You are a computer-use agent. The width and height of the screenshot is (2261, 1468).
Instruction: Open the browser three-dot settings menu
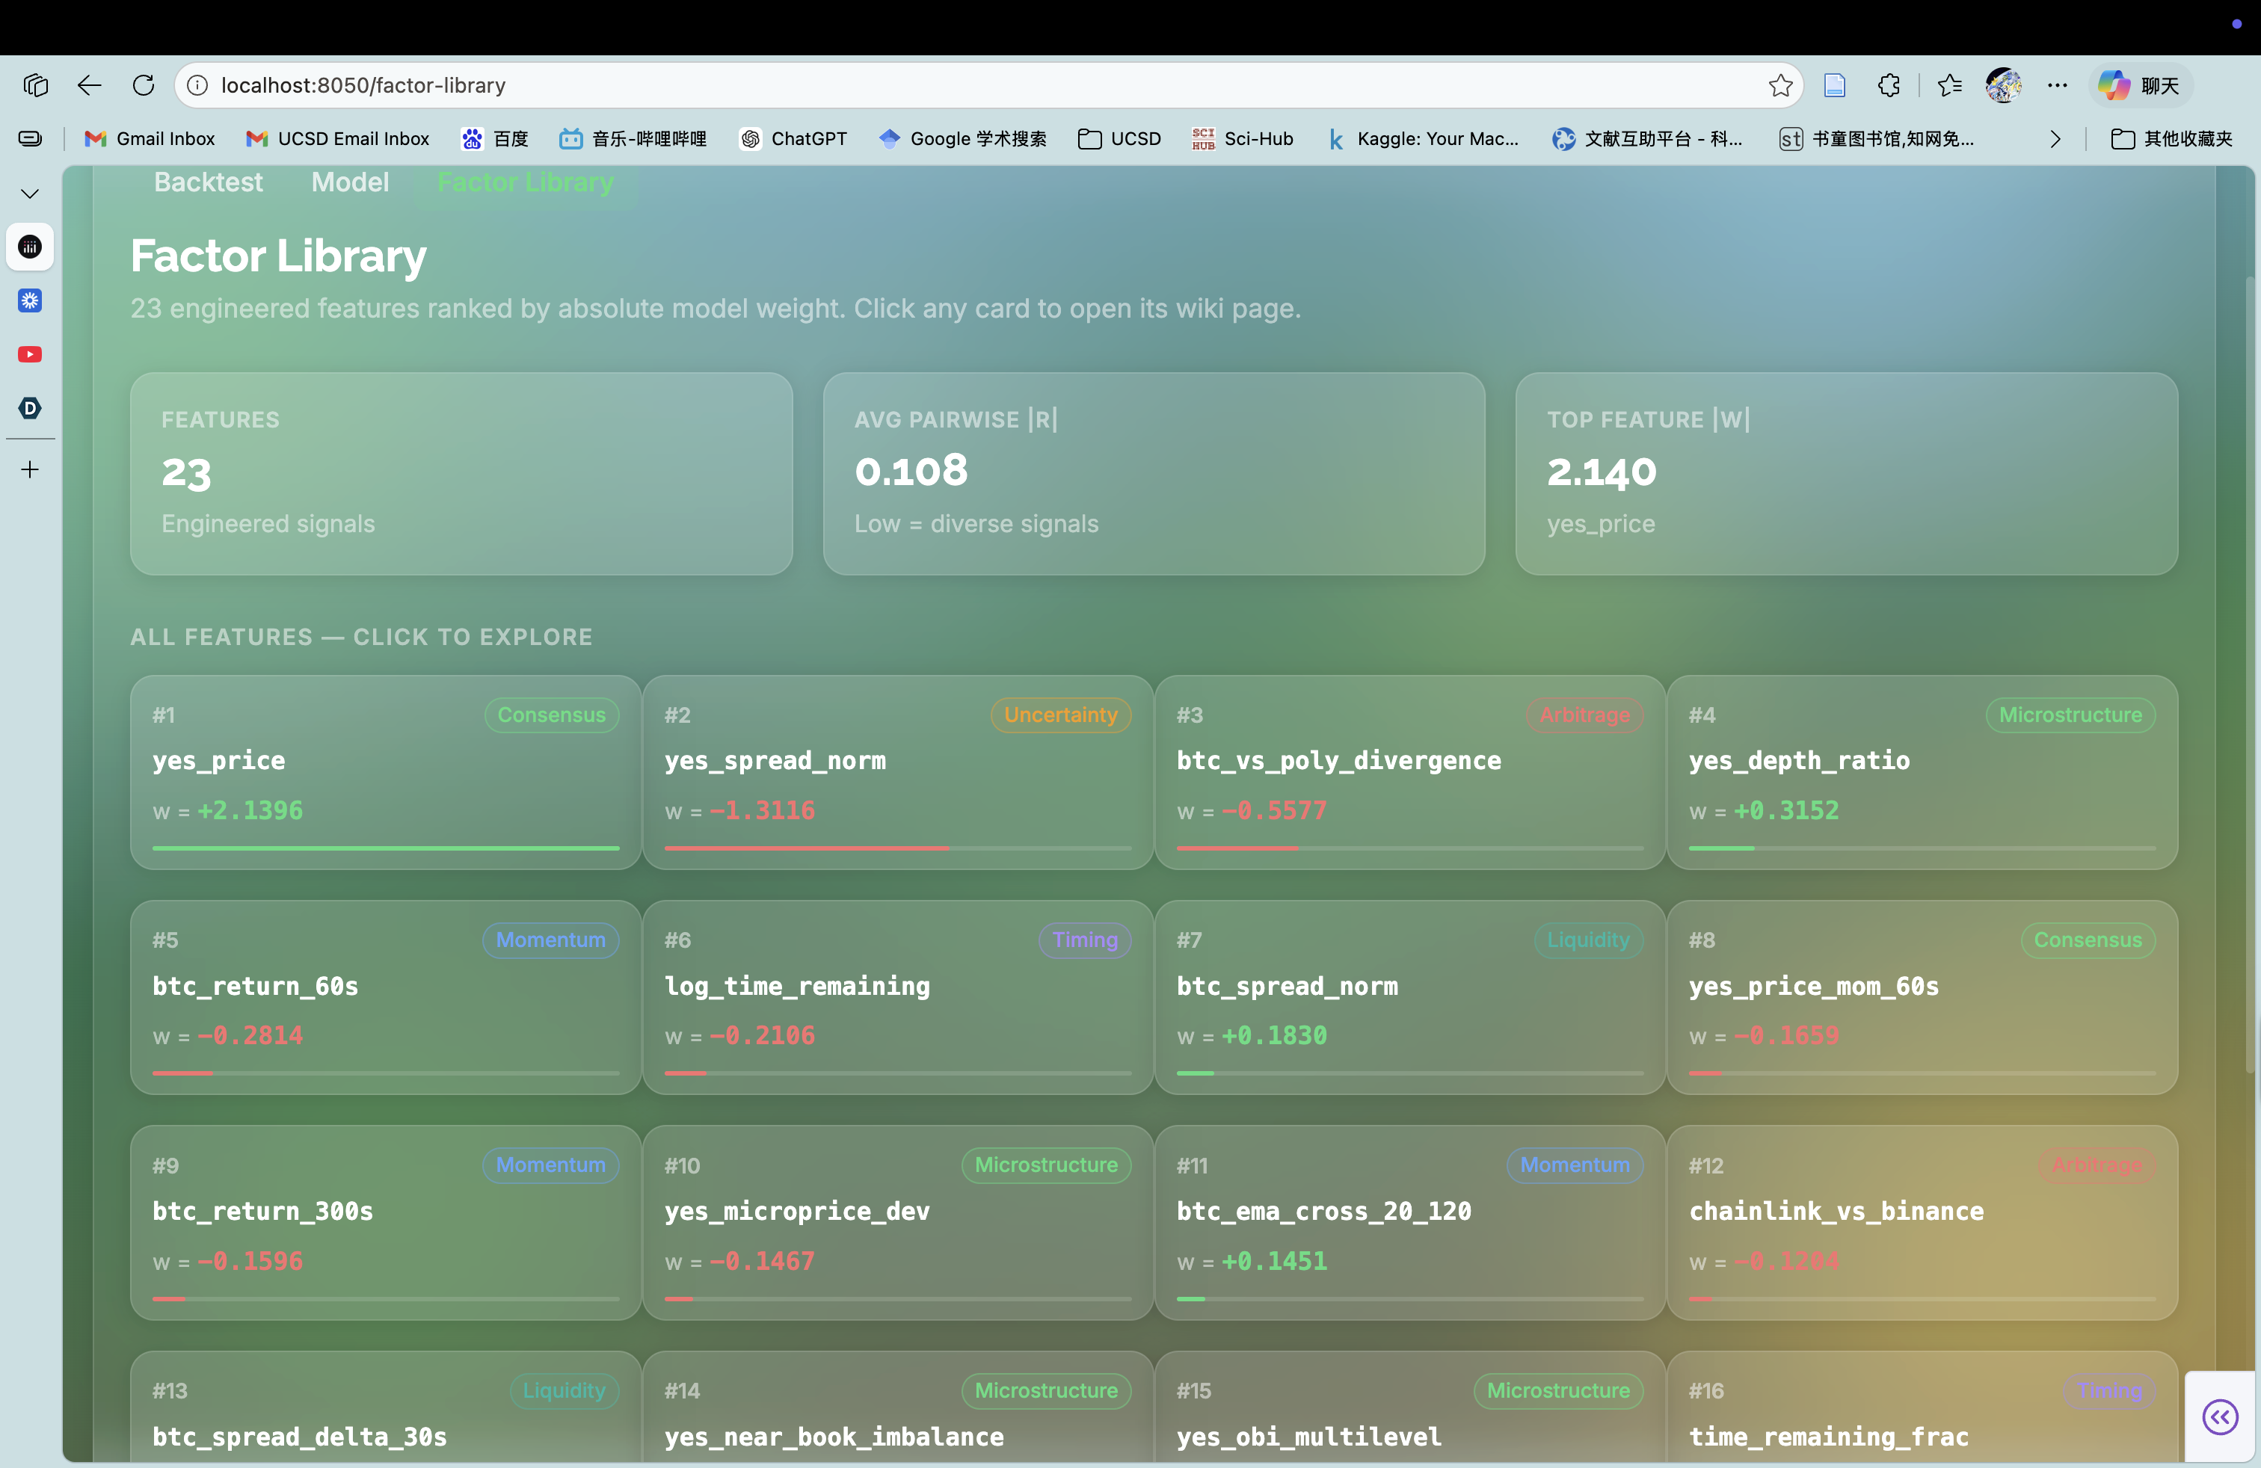tap(2058, 85)
